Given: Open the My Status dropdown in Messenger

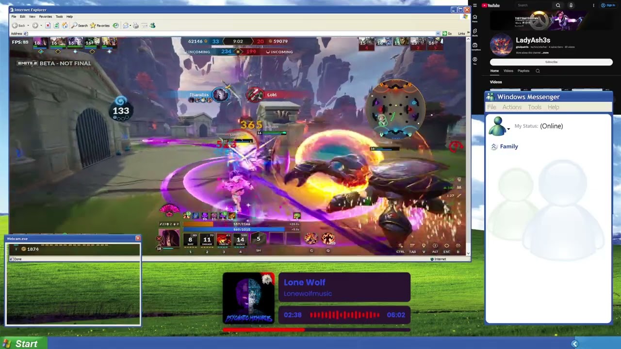Looking at the screenshot, I should (508, 128).
